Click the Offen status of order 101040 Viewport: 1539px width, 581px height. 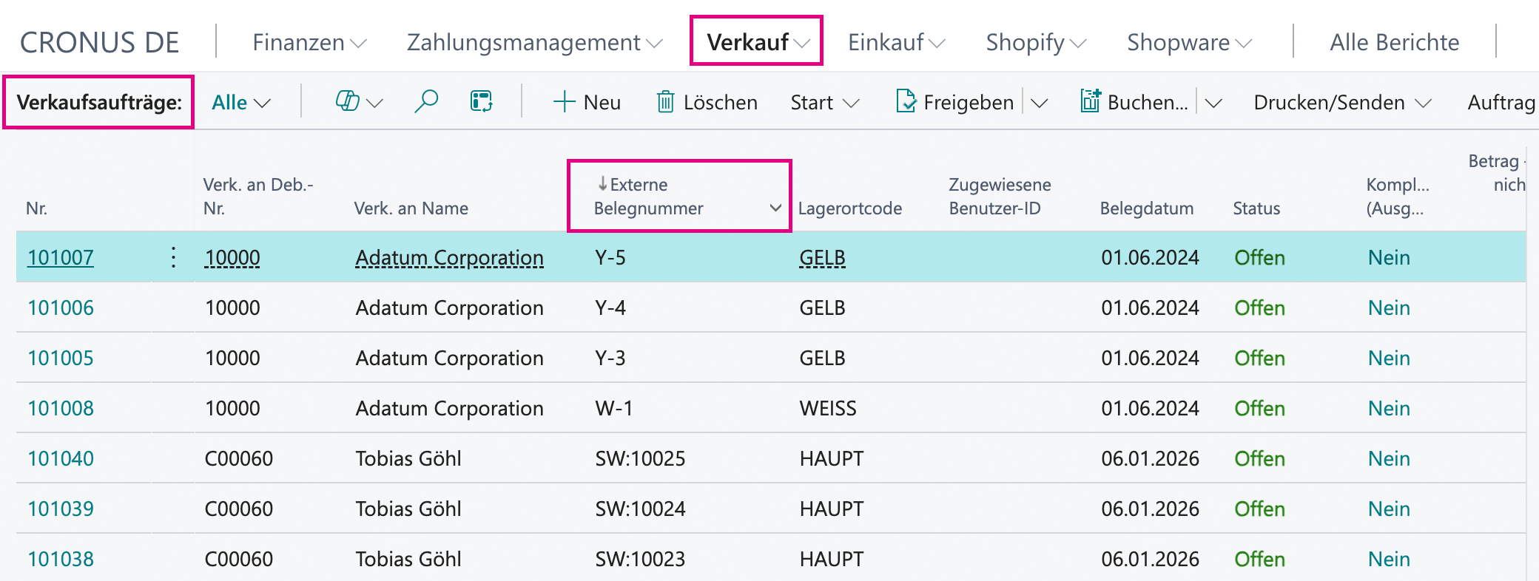1259,458
